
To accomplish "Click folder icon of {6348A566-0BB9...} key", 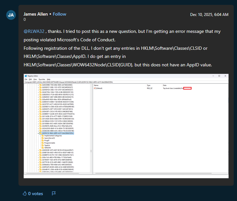I will pos(40,131).
